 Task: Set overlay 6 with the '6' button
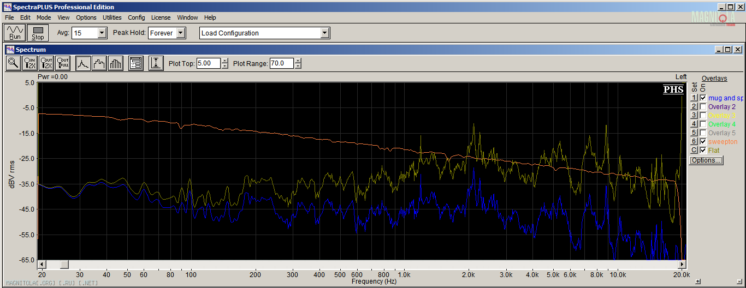[x=694, y=141]
